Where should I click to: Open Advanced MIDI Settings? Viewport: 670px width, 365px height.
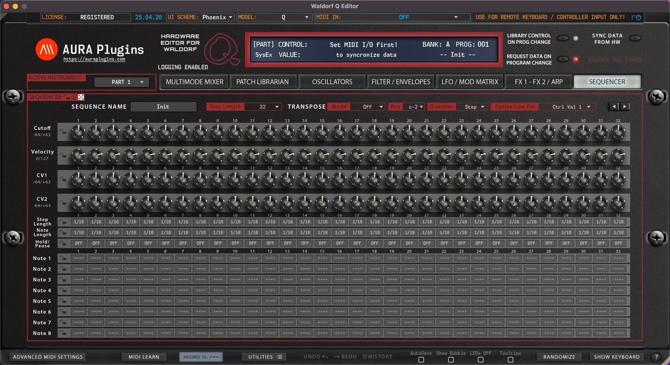coord(48,357)
